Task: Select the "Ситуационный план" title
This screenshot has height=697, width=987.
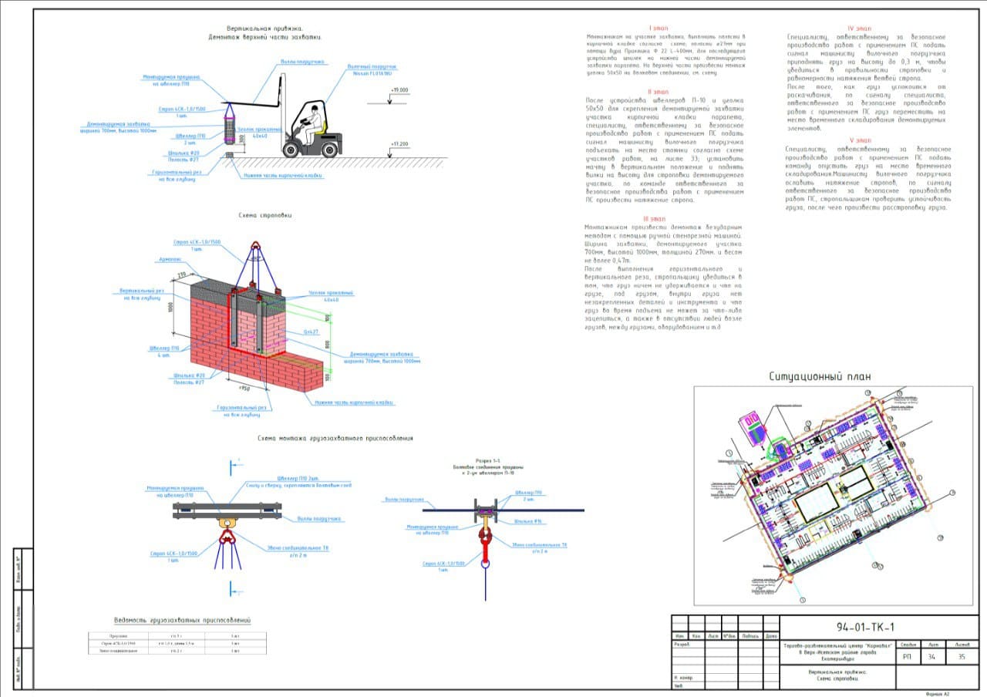Action: pos(820,376)
